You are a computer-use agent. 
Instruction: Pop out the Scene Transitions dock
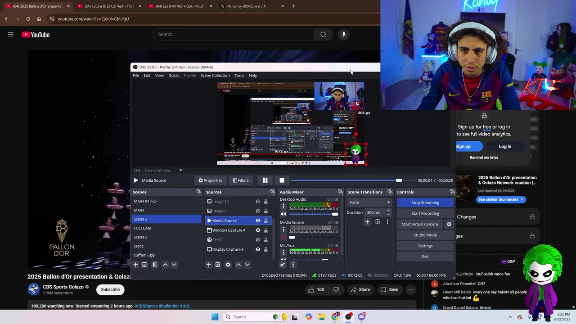click(x=391, y=192)
